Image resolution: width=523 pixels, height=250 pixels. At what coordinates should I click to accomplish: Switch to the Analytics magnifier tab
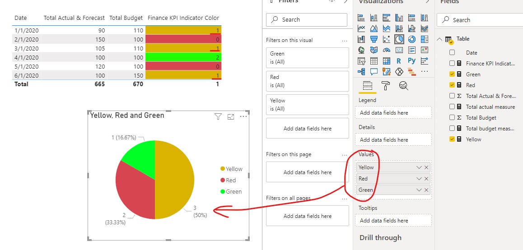[x=404, y=86]
